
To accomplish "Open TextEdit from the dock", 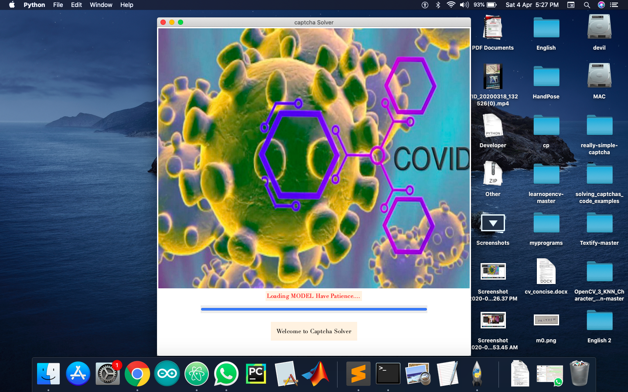I will pos(447,374).
